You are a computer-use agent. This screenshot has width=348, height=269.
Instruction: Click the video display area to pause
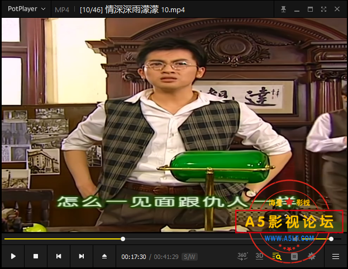point(174,125)
